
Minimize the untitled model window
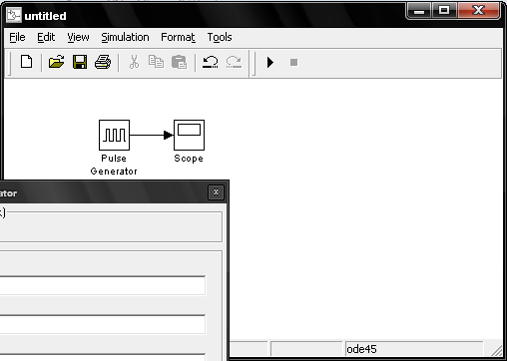tap(419, 11)
